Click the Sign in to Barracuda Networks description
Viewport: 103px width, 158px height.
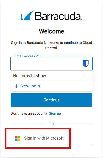tap(51, 45)
